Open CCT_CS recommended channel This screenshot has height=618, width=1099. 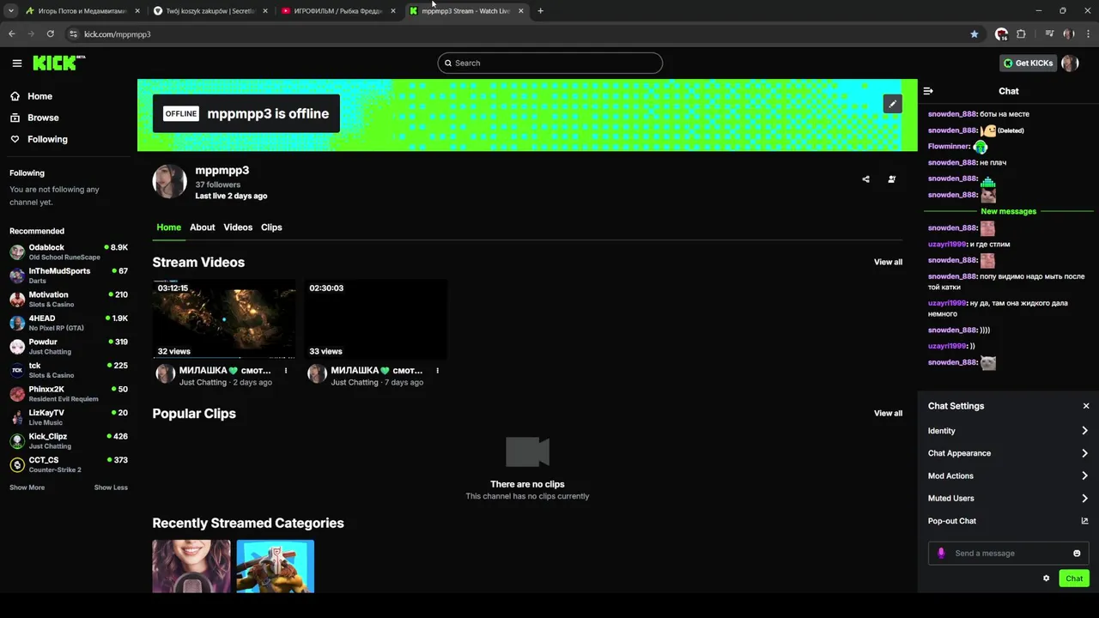tap(69, 464)
